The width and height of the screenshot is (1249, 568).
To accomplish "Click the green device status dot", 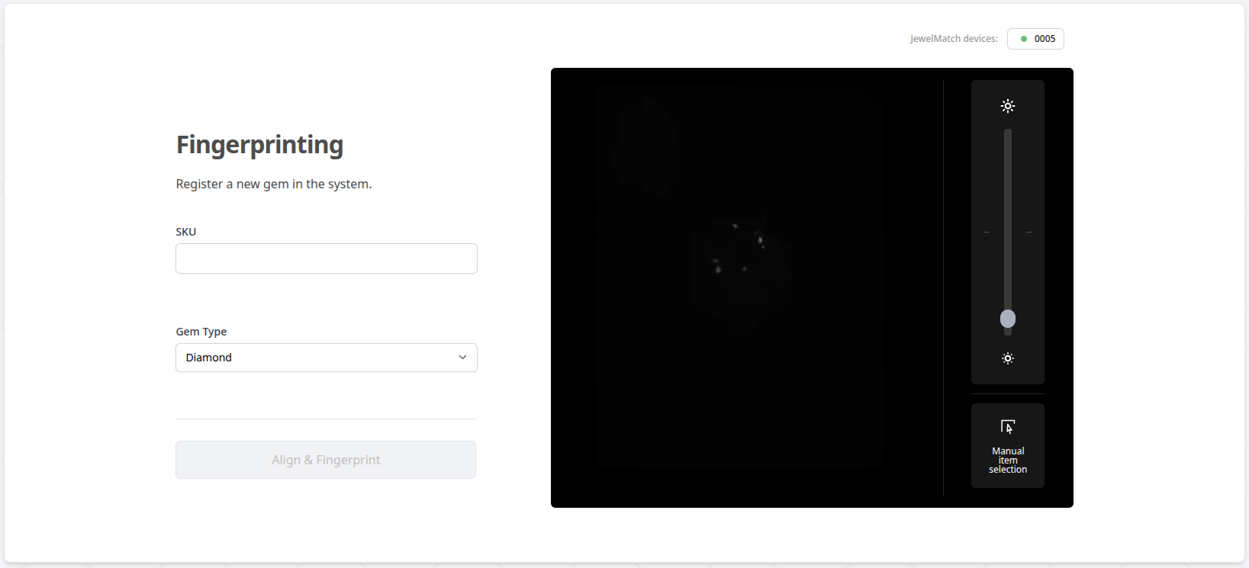I will pos(1024,39).
